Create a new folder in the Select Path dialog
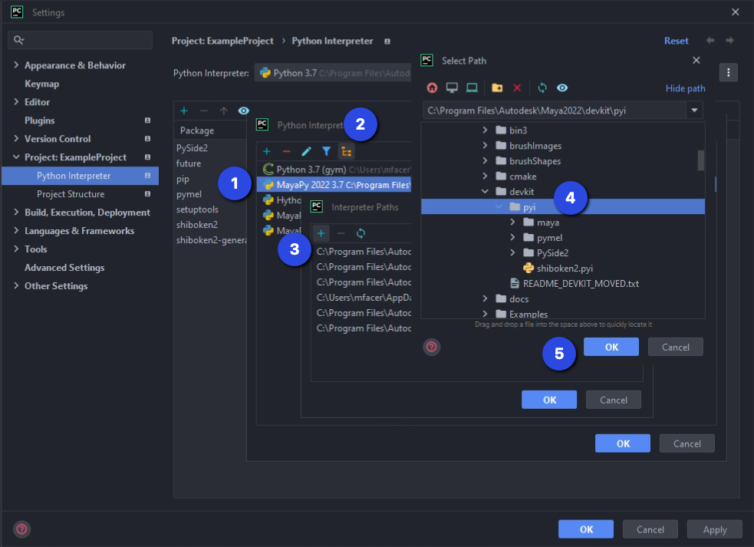This screenshot has height=547, width=754. [x=497, y=88]
